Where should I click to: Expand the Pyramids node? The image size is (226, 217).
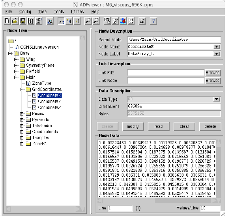pos(22,120)
